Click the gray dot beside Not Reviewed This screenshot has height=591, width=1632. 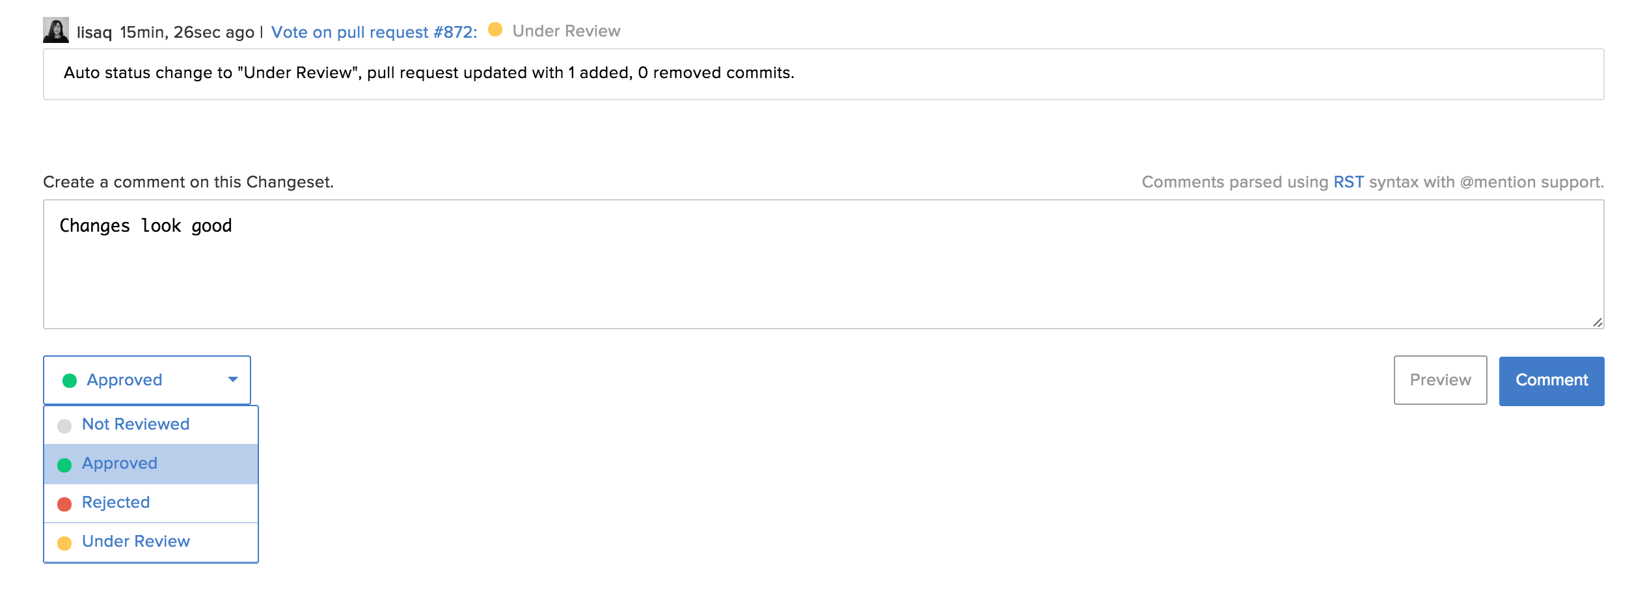coord(64,426)
